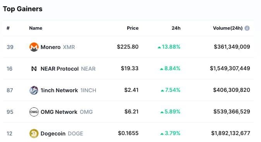Image resolution: width=261 pixels, height=142 pixels.
Task: Open the Volume(24h) info tooltip icon
Action: [247, 28]
